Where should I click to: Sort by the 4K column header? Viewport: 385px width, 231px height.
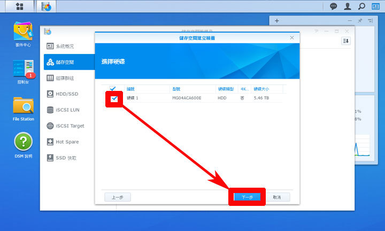point(244,89)
